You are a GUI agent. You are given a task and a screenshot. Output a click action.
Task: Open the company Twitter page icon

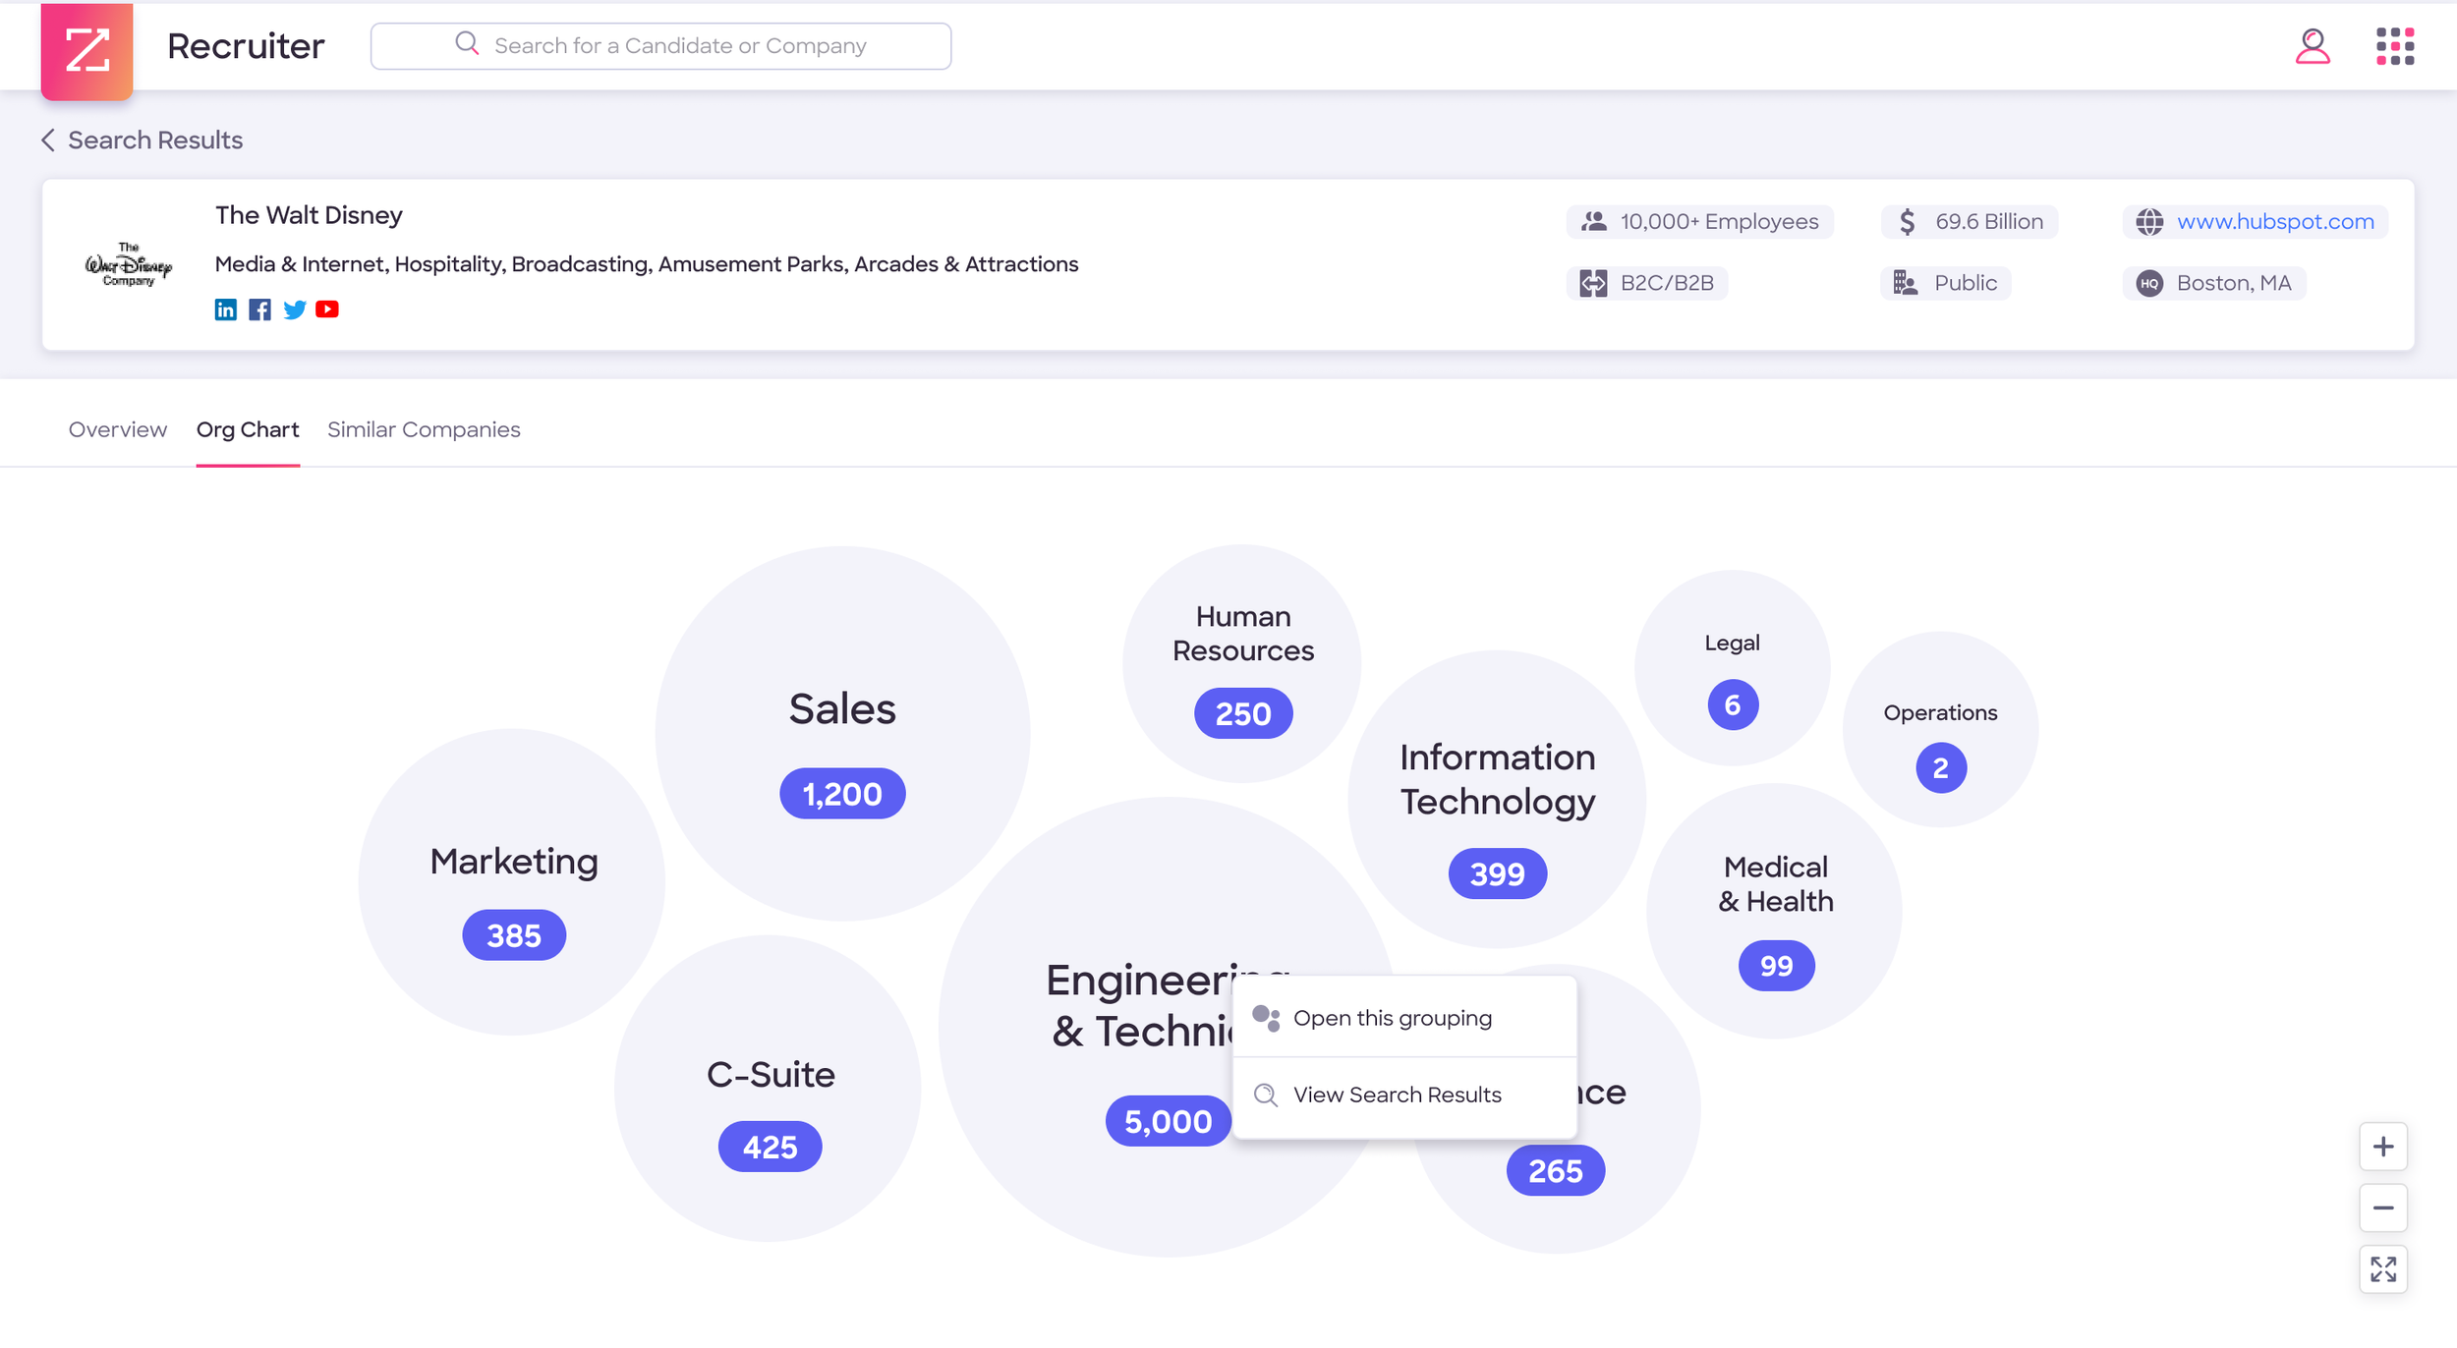294,309
